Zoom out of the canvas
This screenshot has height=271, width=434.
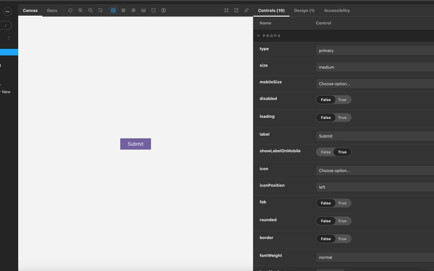[x=90, y=10]
